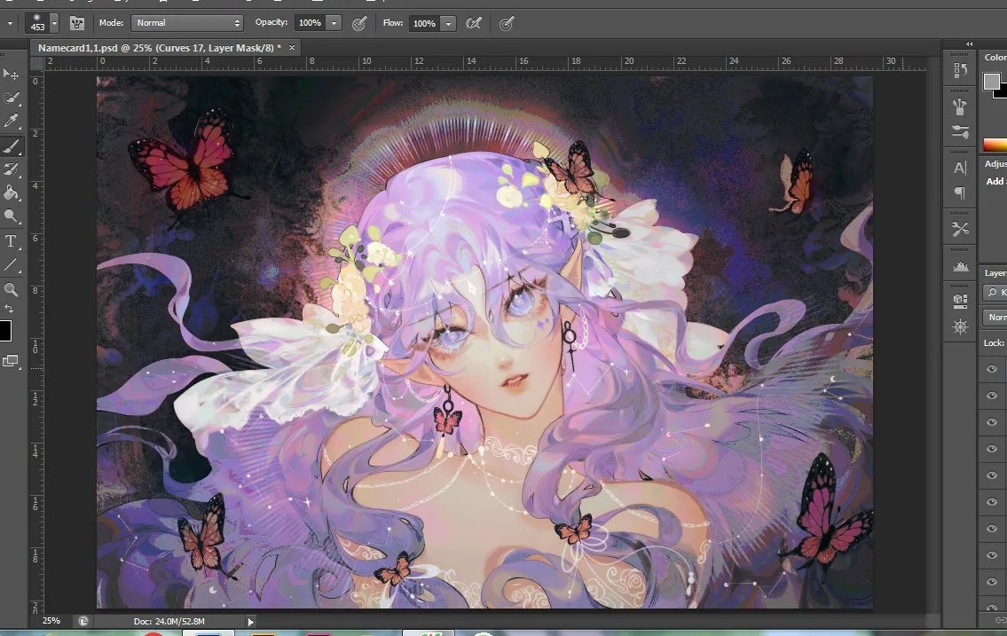
Task: Switch to the Color panel tab
Action: (x=995, y=58)
